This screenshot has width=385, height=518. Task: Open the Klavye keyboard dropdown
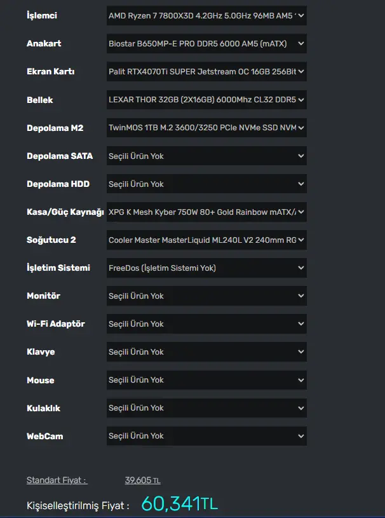[206, 352]
